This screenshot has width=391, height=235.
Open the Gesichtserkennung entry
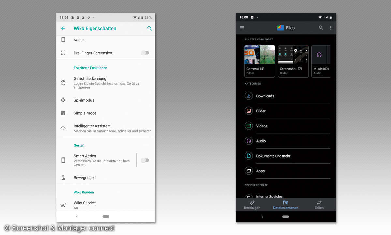pos(106,83)
